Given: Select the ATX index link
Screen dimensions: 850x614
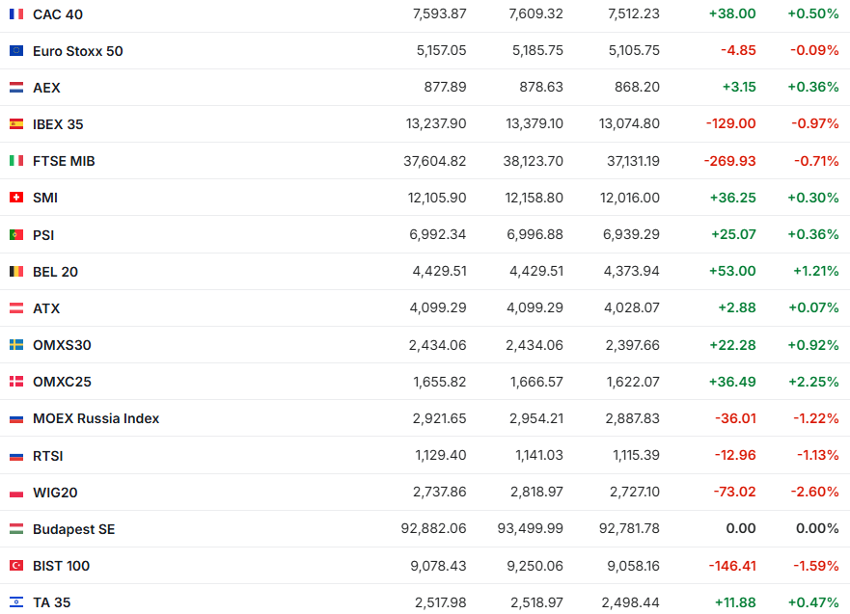Looking at the screenshot, I should tap(46, 308).
